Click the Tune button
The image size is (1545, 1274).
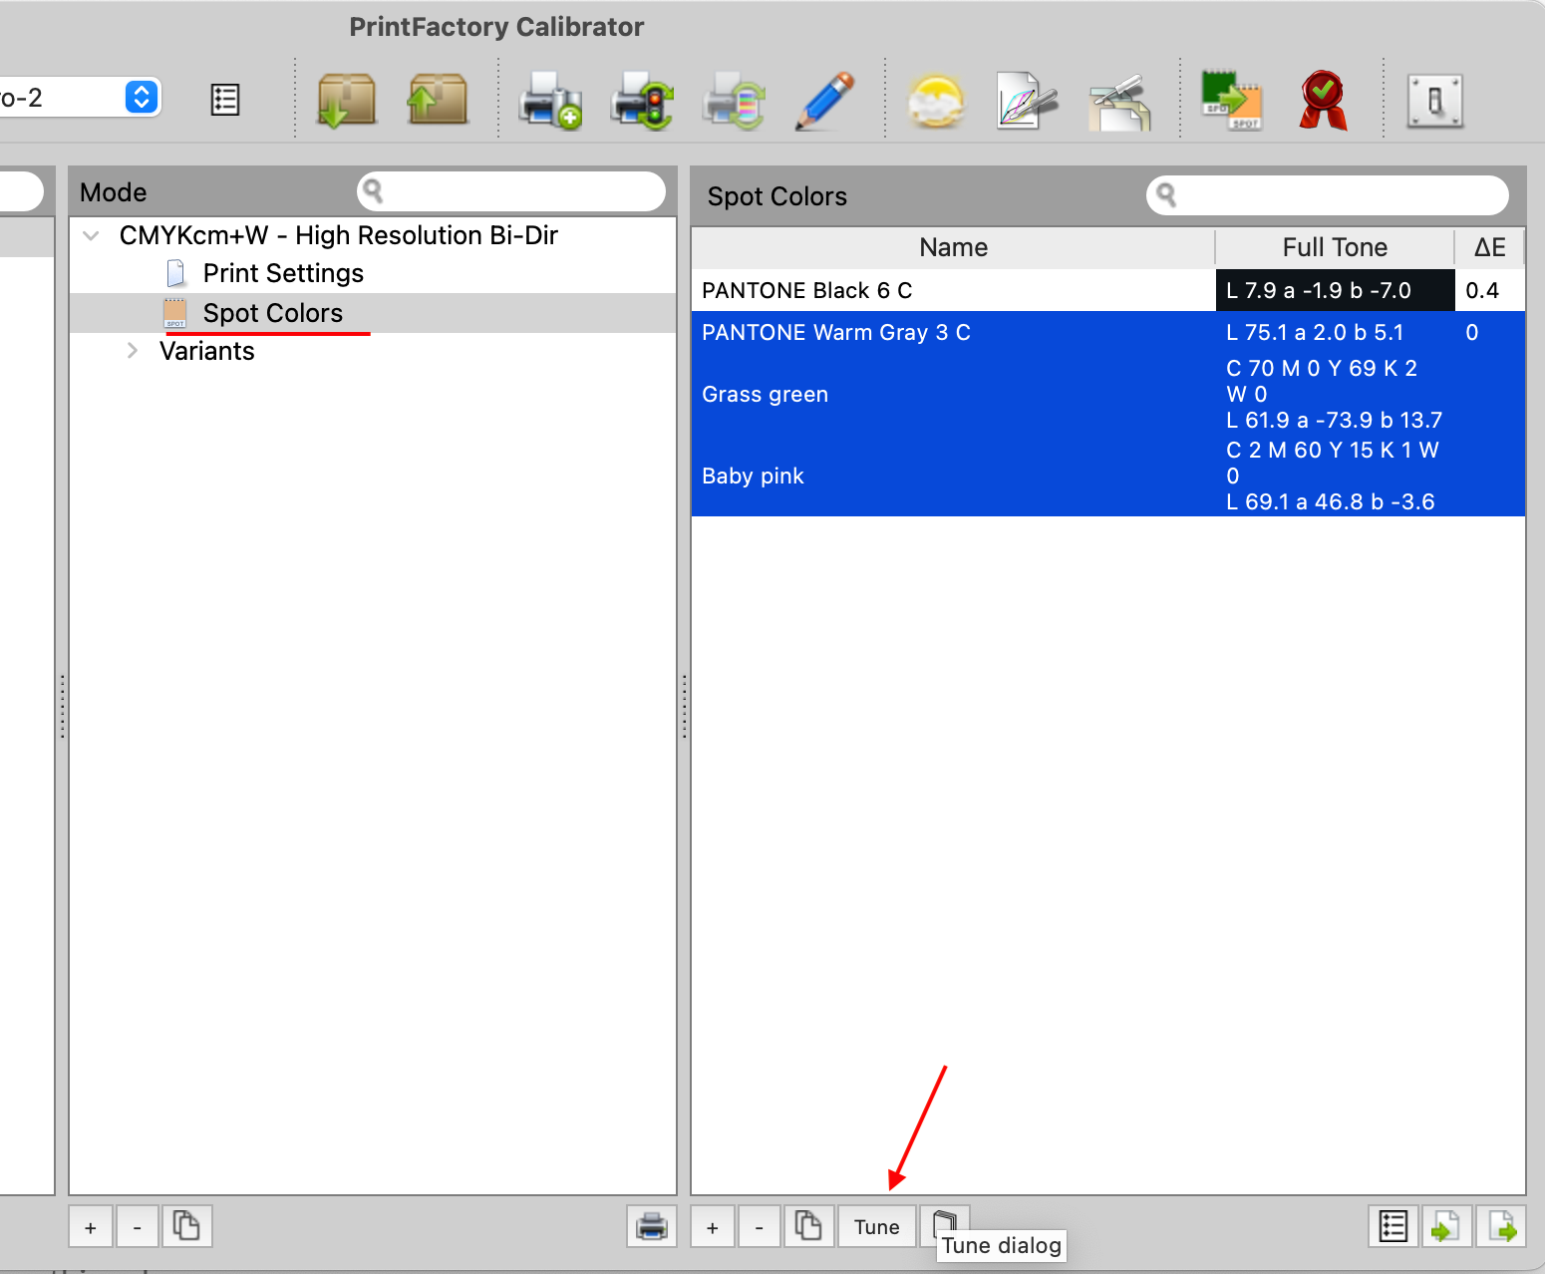[x=877, y=1227]
